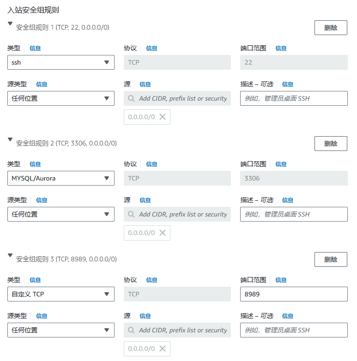
Task: Collapse security group rule 2 section
Action: (x=10, y=139)
